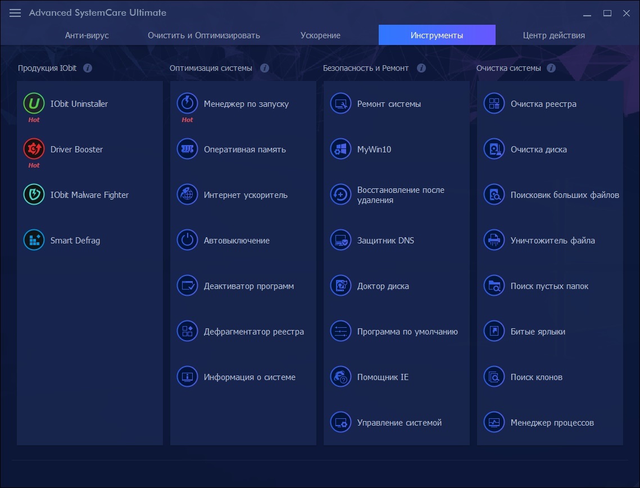Open the hamburger main menu

pos(15,13)
